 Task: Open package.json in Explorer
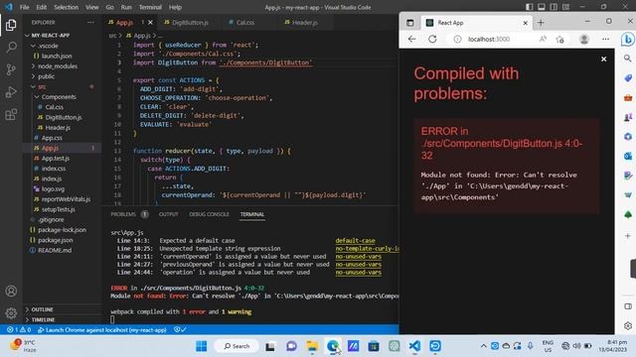click(x=56, y=240)
